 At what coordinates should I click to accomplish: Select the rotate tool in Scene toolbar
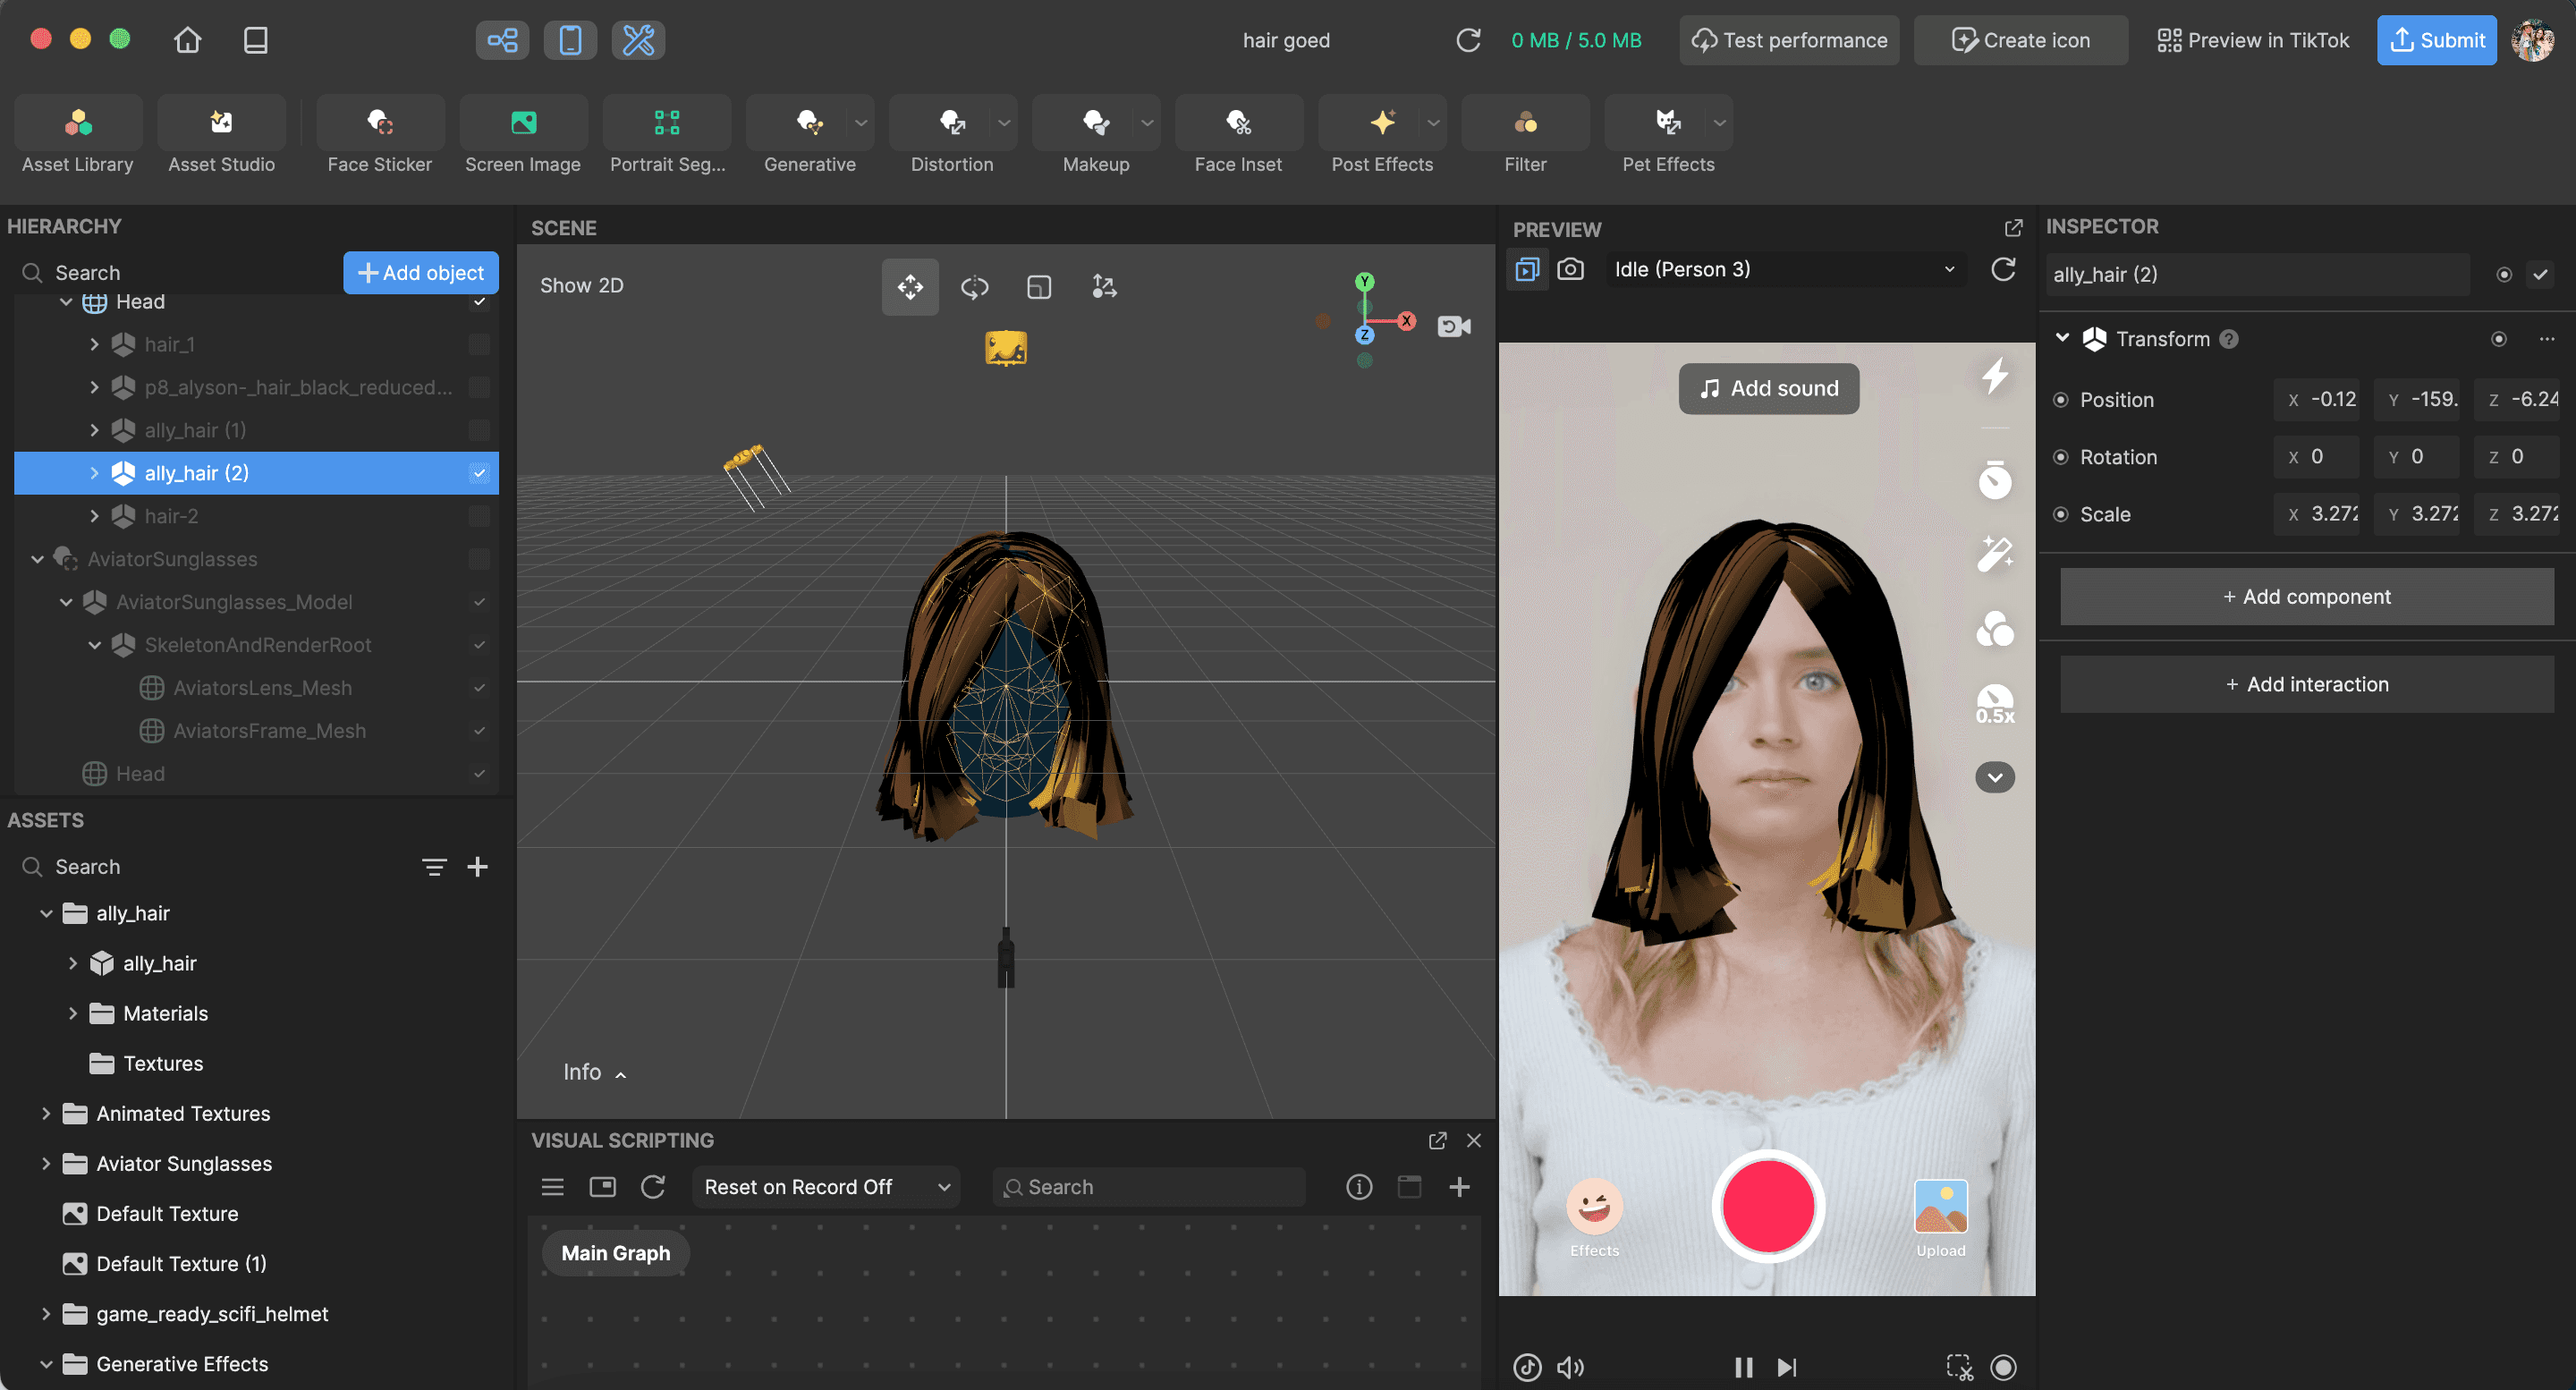tap(974, 287)
